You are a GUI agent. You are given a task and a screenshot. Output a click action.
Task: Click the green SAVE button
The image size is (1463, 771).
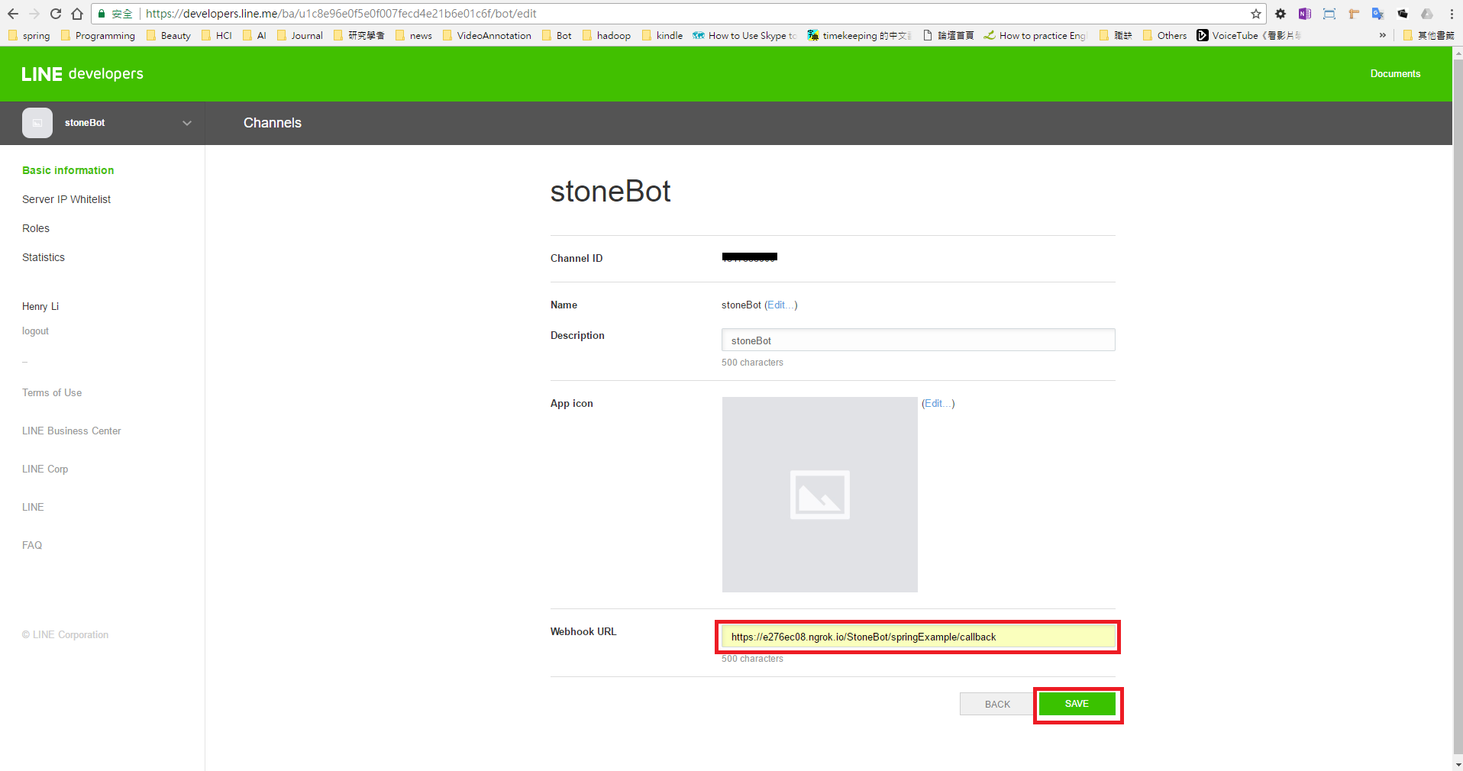[1077, 704]
